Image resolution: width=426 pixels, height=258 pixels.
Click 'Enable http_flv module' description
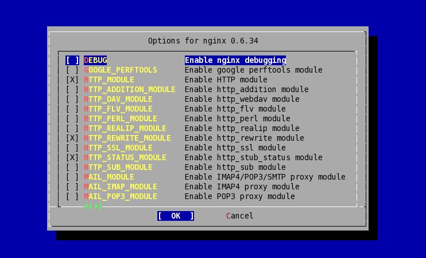pos(235,109)
